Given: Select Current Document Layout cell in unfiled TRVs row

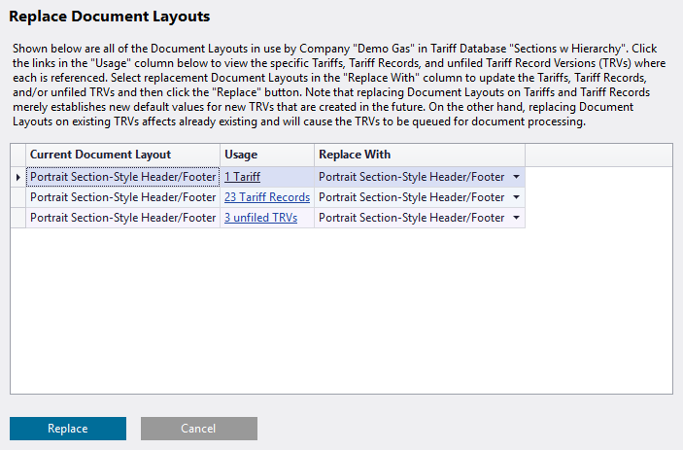Looking at the screenshot, I should click(x=122, y=218).
